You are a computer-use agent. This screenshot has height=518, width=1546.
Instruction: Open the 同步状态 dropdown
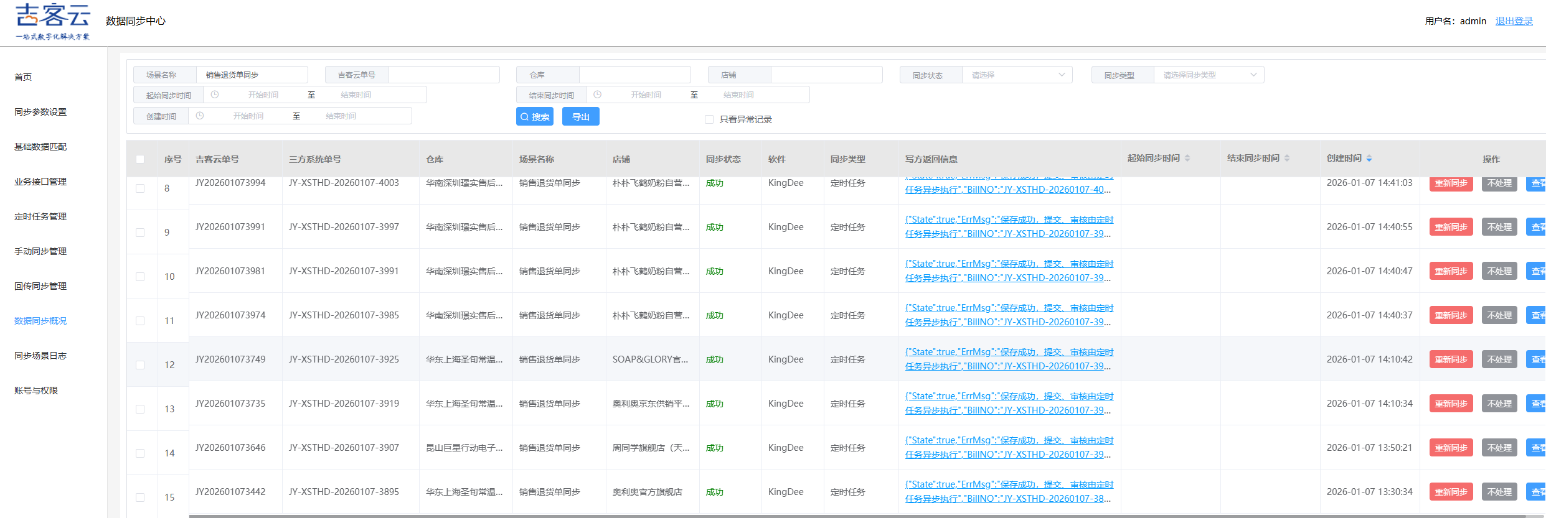click(1017, 75)
